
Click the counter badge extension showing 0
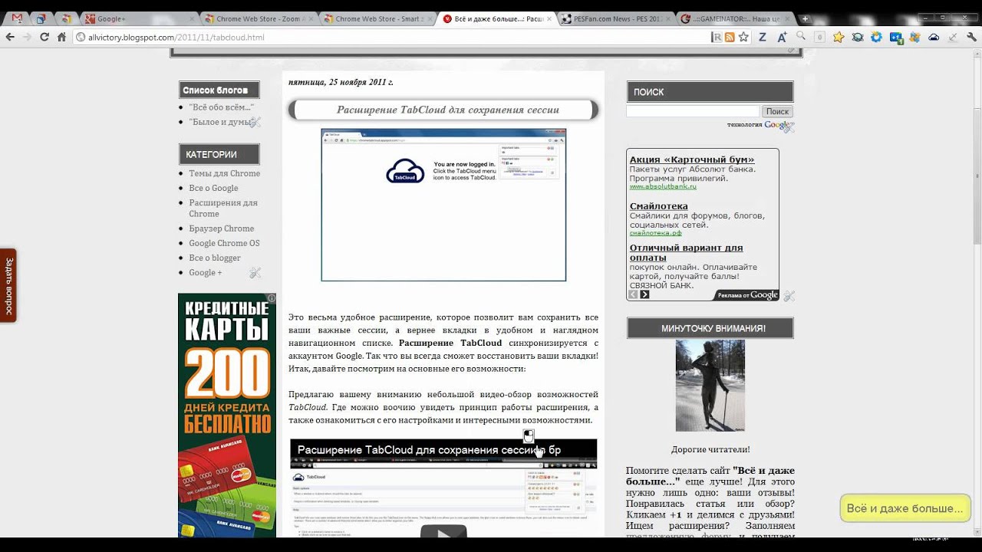pyautogui.click(x=819, y=37)
